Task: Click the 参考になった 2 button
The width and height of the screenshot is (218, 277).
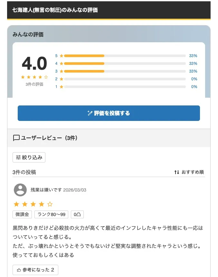Action: coord(35,270)
